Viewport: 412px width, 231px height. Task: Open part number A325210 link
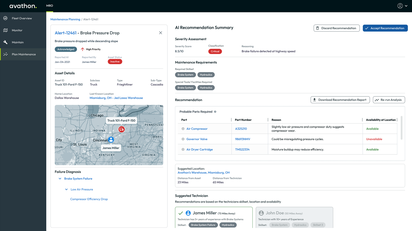coord(241,129)
